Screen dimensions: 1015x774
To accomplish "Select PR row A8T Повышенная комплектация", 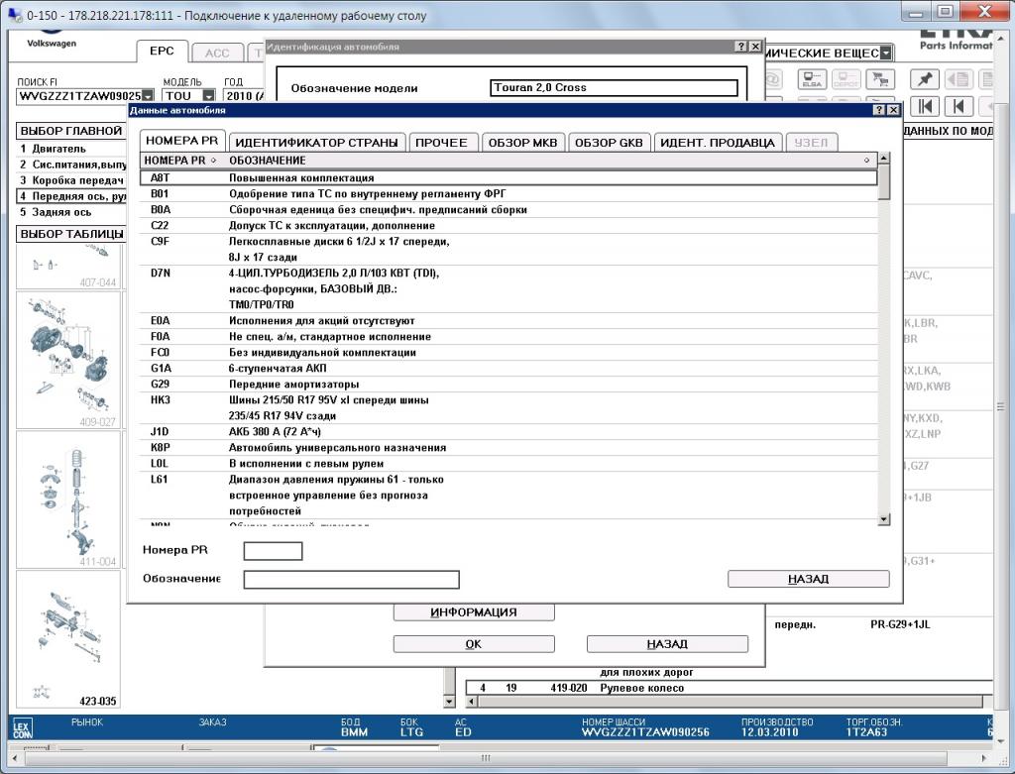I will (508, 178).
